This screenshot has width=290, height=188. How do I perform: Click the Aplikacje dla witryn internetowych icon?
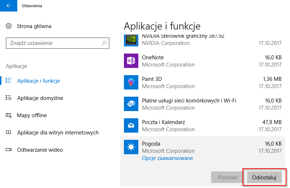(x=9, y=133)
